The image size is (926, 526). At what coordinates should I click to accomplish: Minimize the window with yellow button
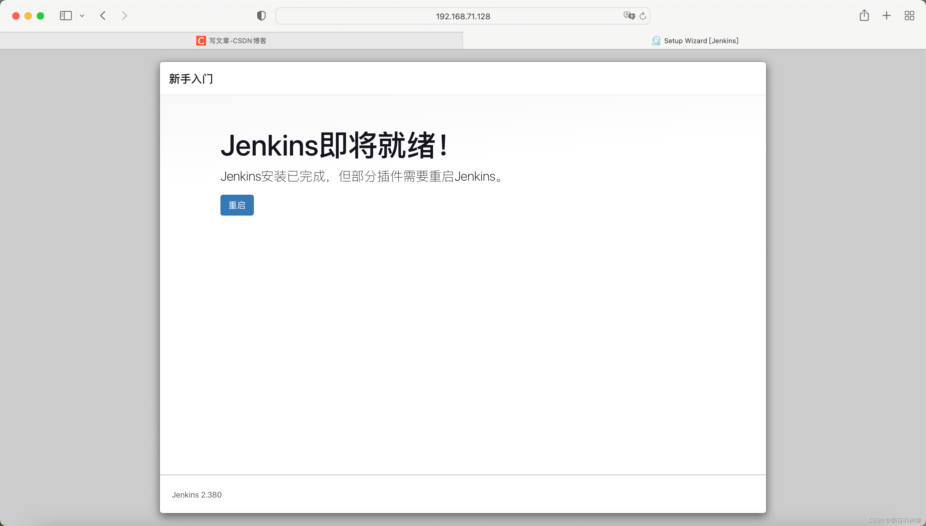pyautogui.click(x=28, y=16)
